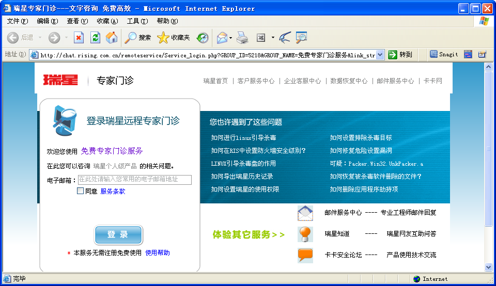Click the Research magnifier icon

tap(301, 38)
